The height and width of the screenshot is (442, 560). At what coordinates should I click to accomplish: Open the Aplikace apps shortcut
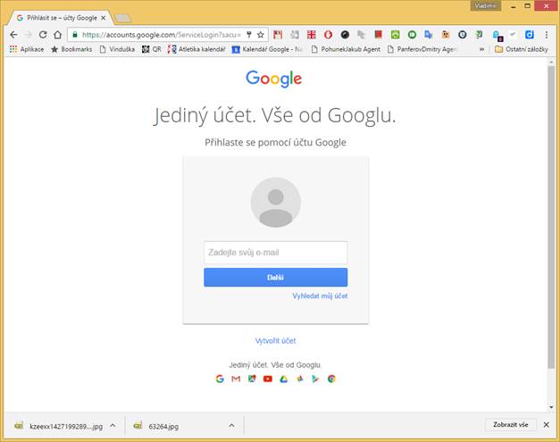coord(27,49)
